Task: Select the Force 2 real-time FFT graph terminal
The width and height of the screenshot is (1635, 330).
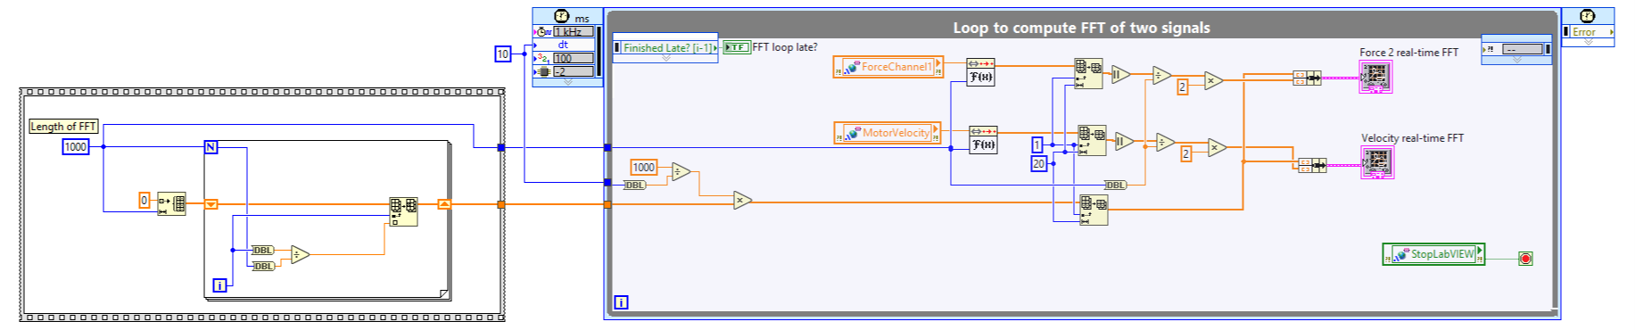Action: point(1375,78)
